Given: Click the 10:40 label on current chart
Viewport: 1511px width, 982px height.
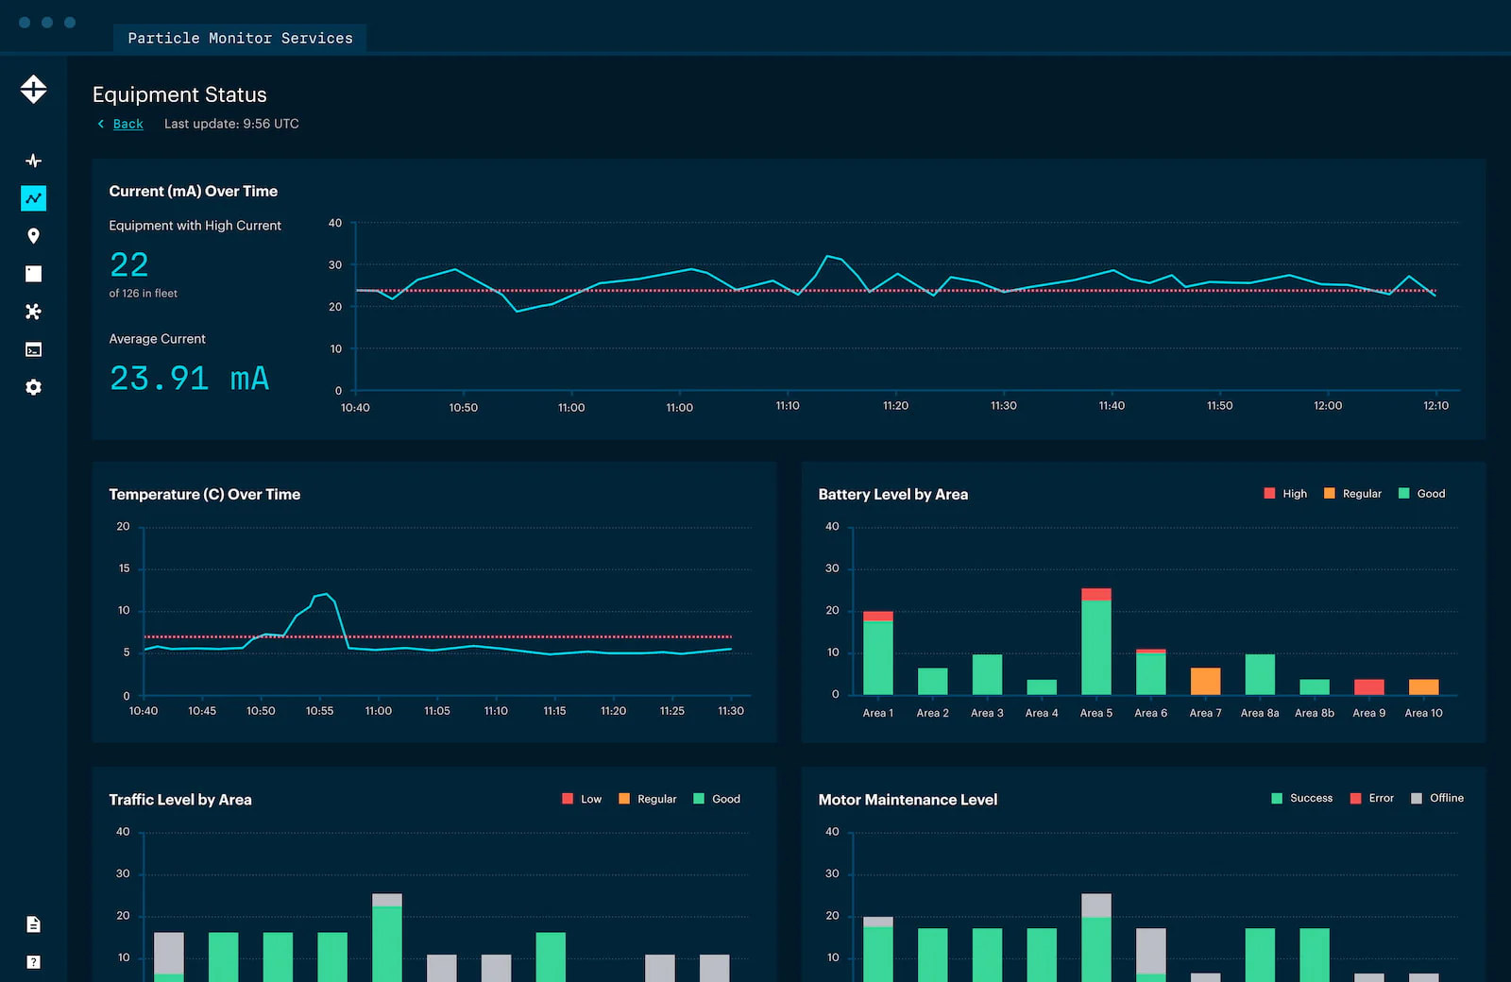Looking at the screenshot, I should pyautogui.click(x=355, y=408).
